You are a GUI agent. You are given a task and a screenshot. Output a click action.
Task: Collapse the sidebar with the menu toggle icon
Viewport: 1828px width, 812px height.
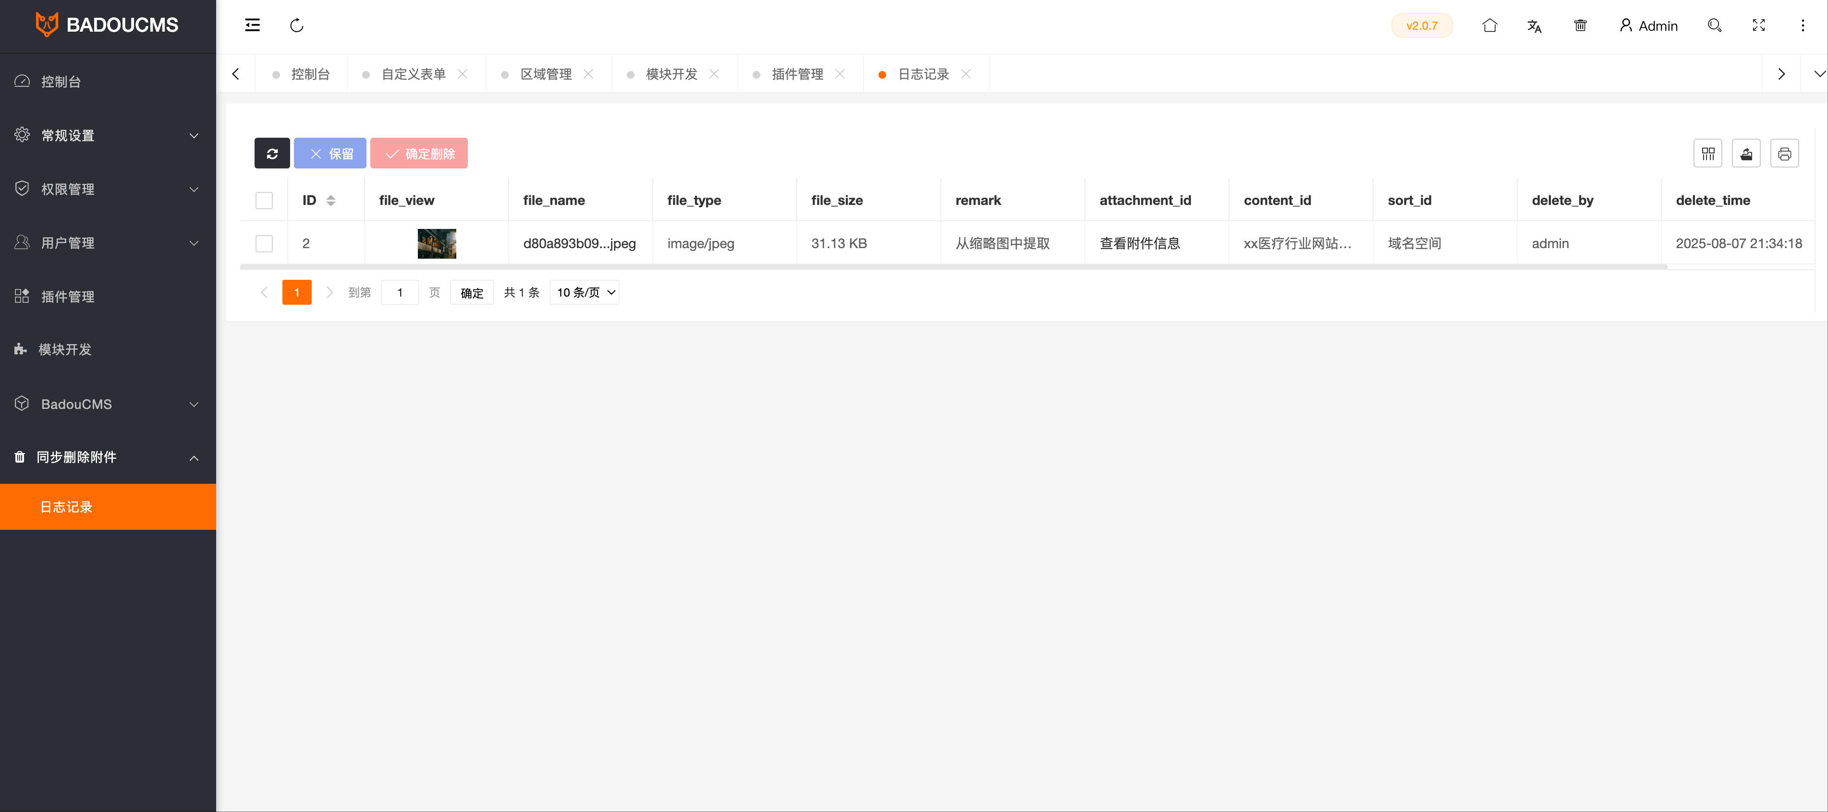click(253, 25)
